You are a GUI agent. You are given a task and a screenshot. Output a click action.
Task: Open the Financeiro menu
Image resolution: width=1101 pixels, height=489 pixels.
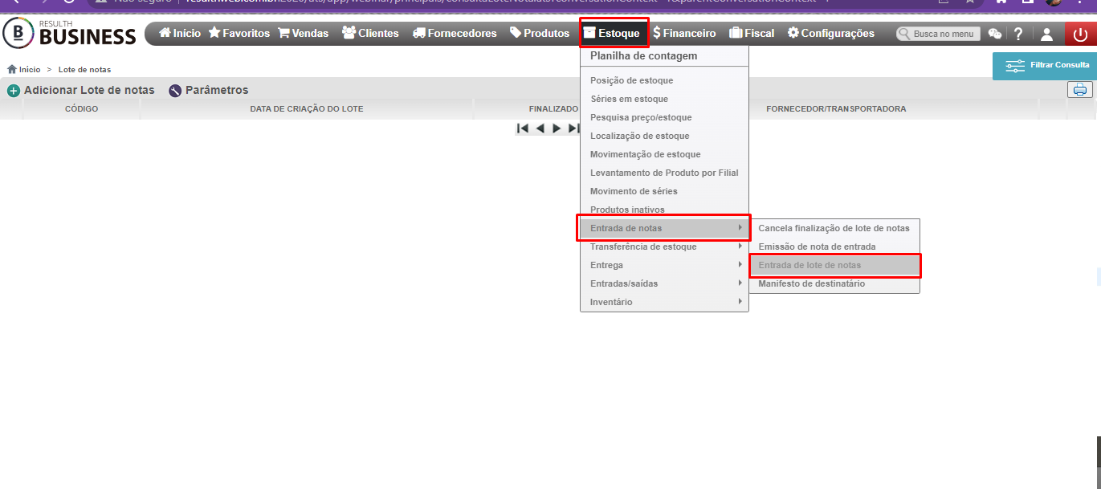(x=684, y=33)
